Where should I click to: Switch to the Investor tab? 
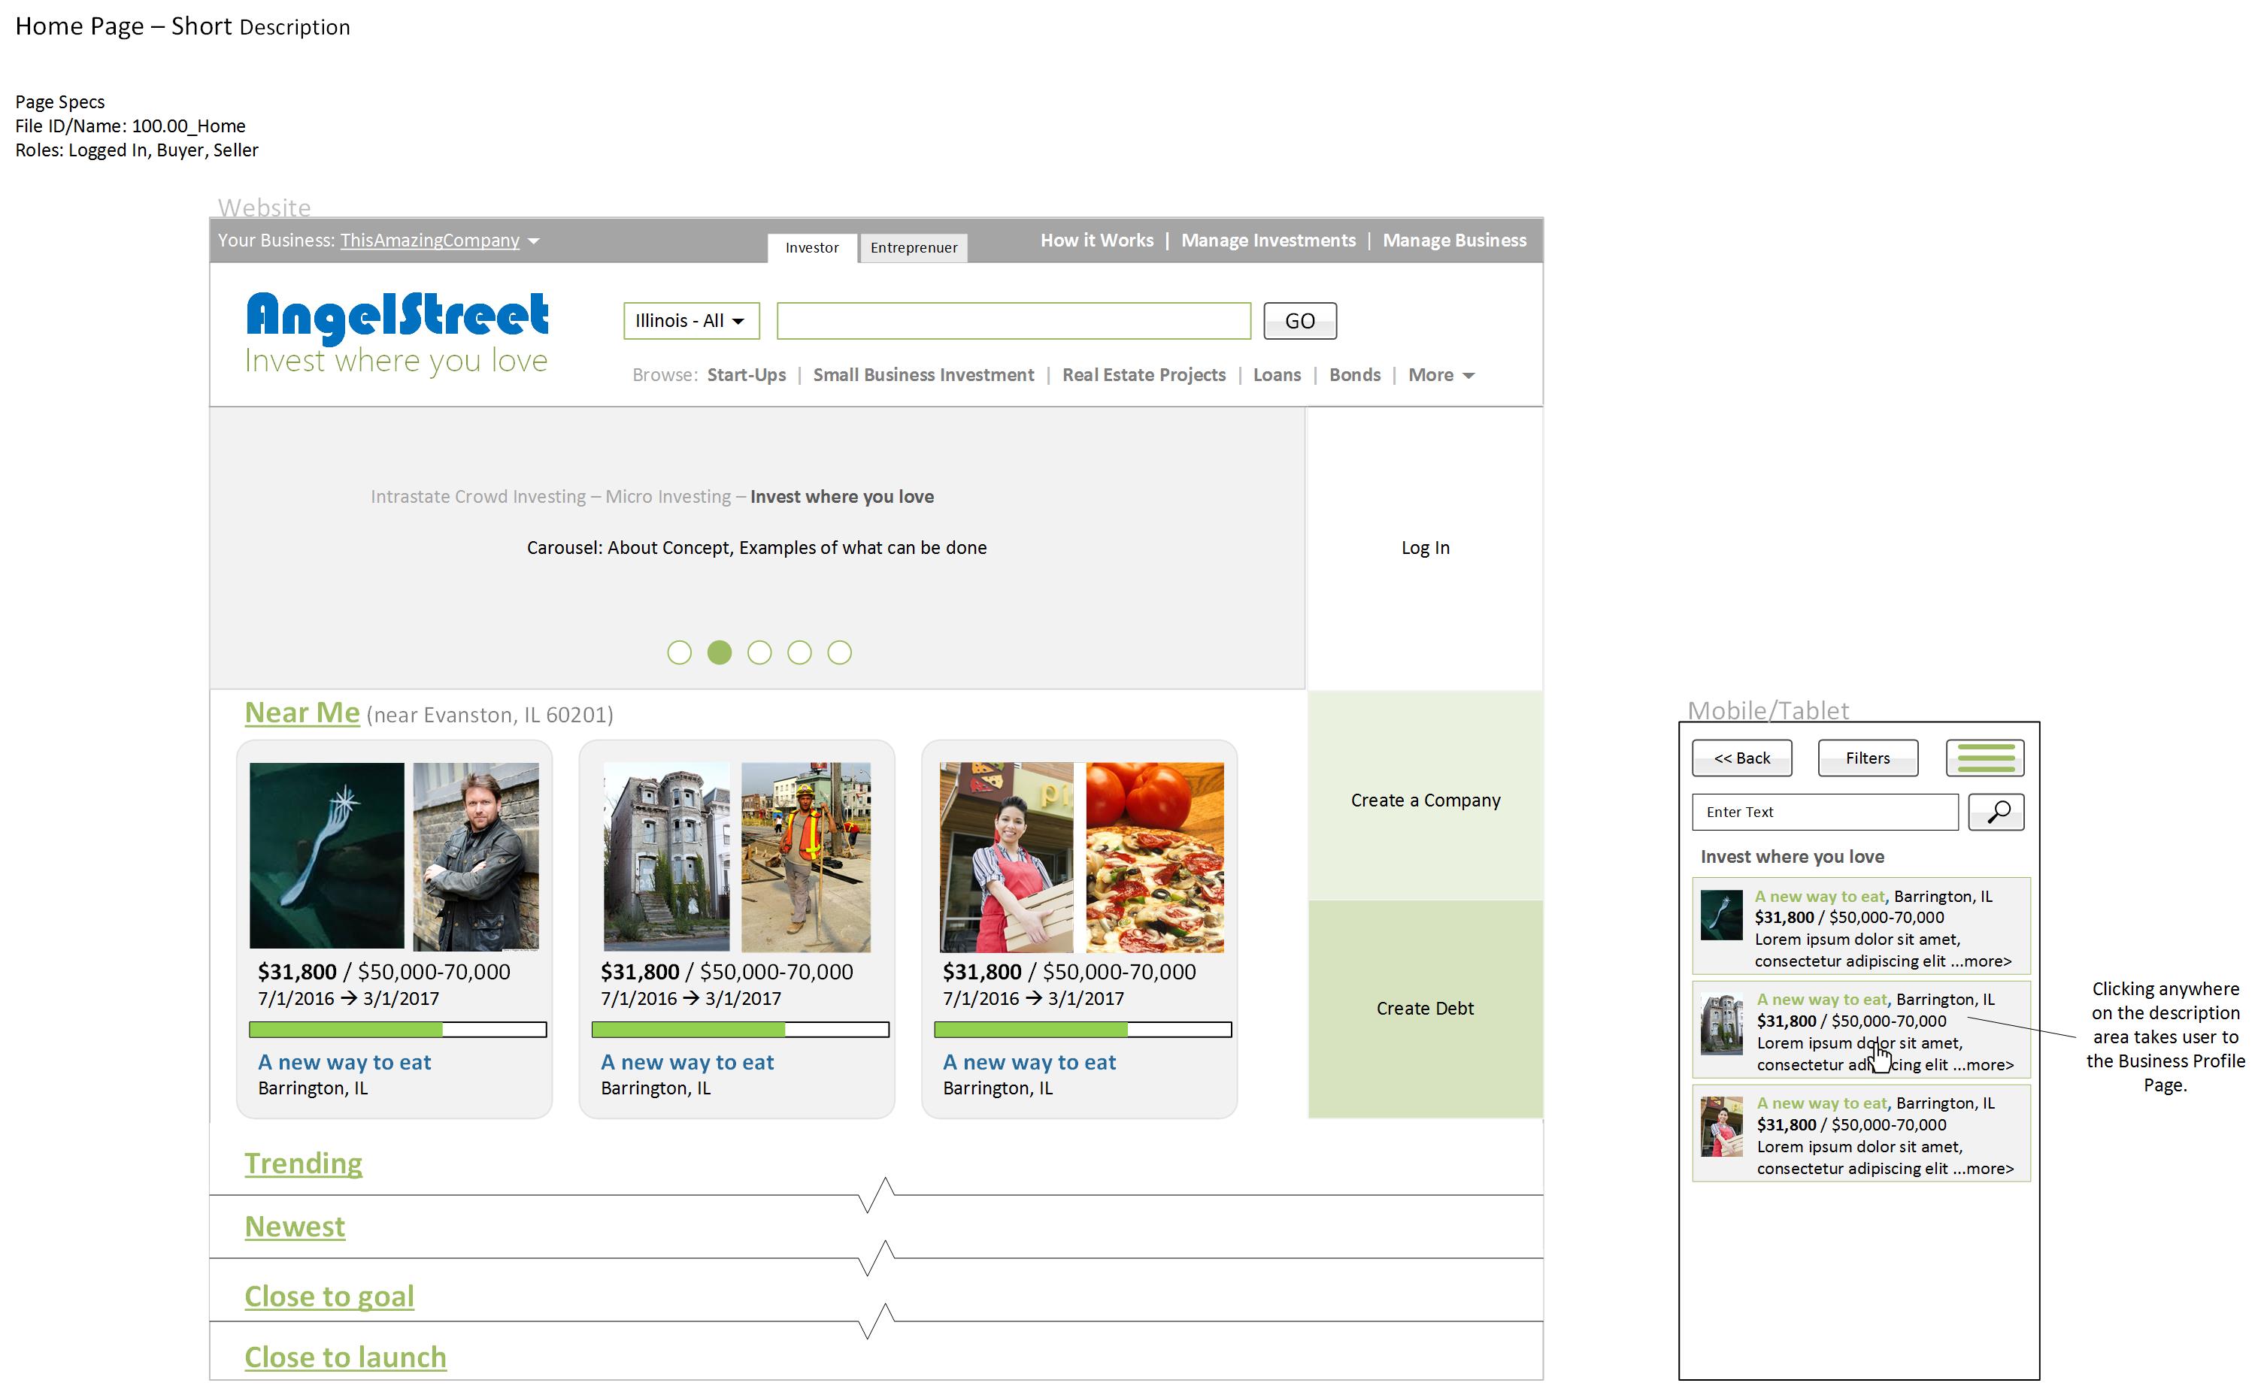[811, 247]
